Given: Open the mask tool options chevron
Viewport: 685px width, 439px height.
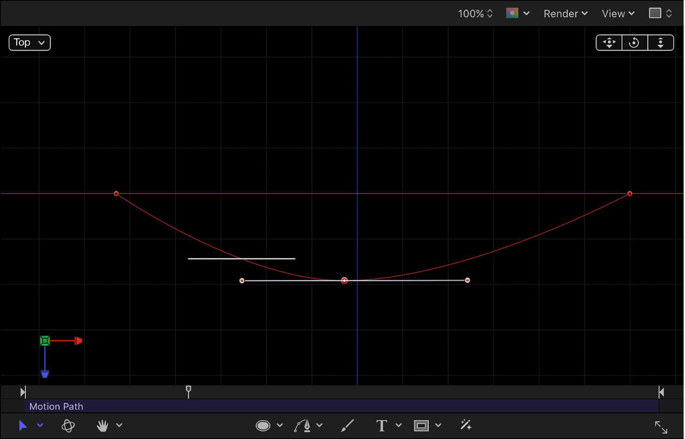Looking at the screenshot, I should [x=438, y=426].
